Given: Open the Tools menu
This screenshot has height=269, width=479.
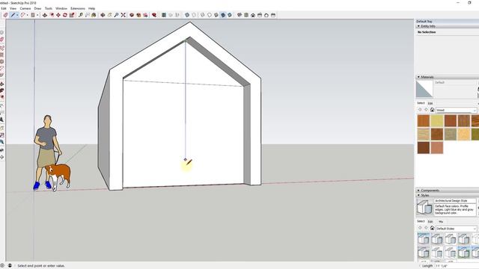Looking at the screenshot, I should click(x=49, y=8).
